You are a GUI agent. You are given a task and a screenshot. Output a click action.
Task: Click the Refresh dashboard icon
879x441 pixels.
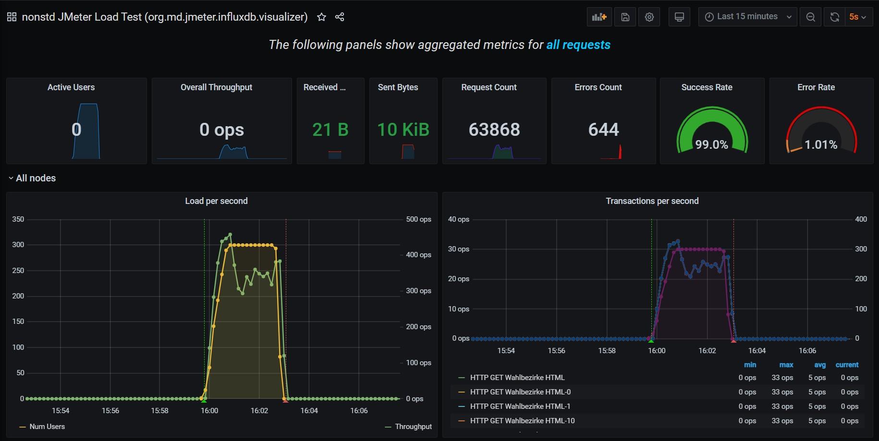click(834, 16)
